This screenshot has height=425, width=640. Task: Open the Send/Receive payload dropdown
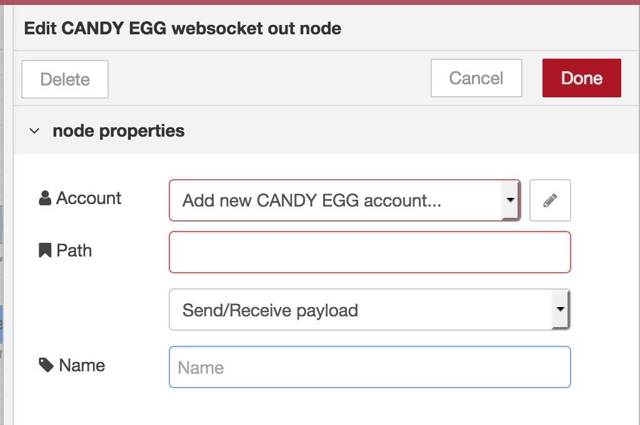370,310
